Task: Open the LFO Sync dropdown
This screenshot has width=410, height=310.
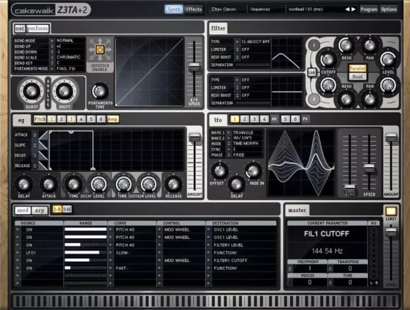Action: pos(229,149)
